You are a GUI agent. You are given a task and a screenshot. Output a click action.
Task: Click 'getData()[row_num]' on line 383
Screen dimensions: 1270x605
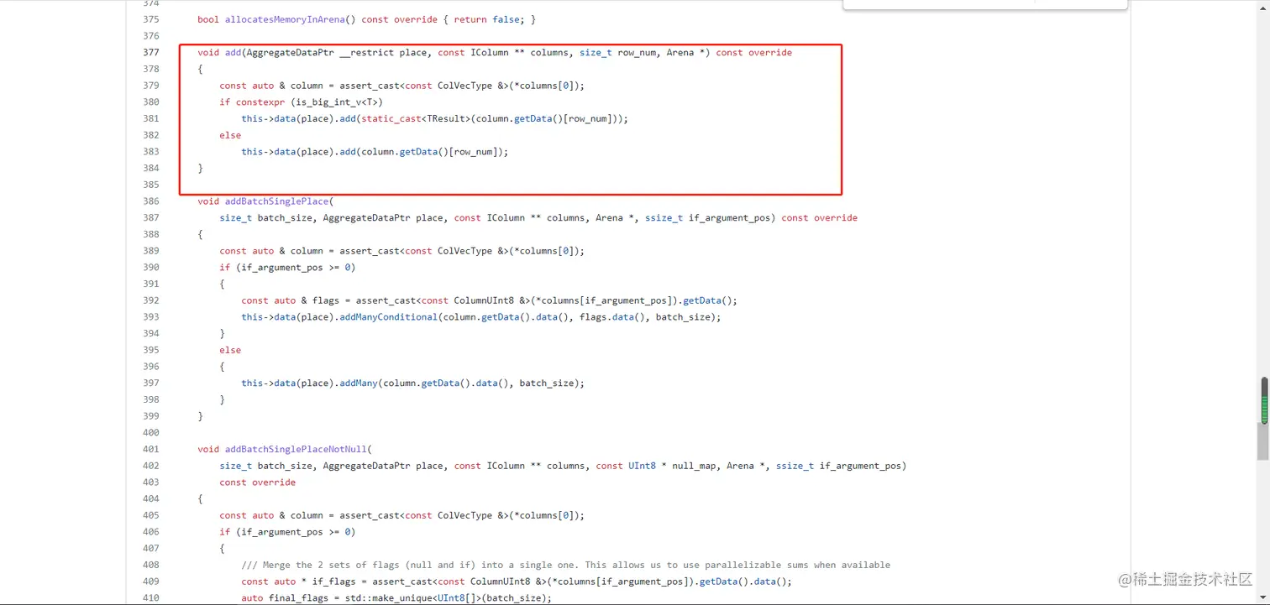450,152
